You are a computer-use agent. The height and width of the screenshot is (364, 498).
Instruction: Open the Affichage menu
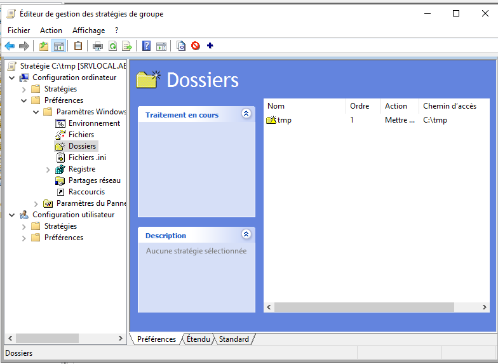point(88,30)
